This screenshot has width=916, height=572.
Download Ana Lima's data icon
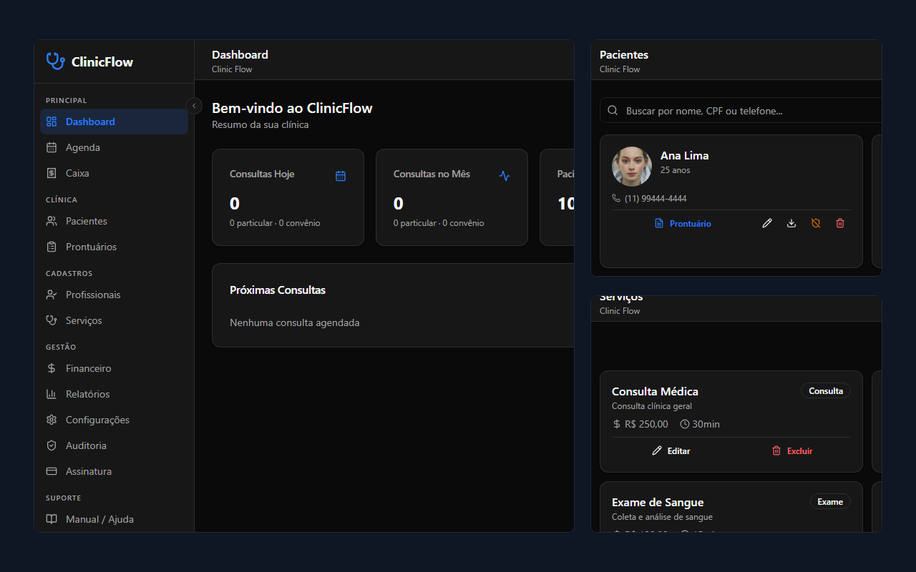tap(791, 224)
